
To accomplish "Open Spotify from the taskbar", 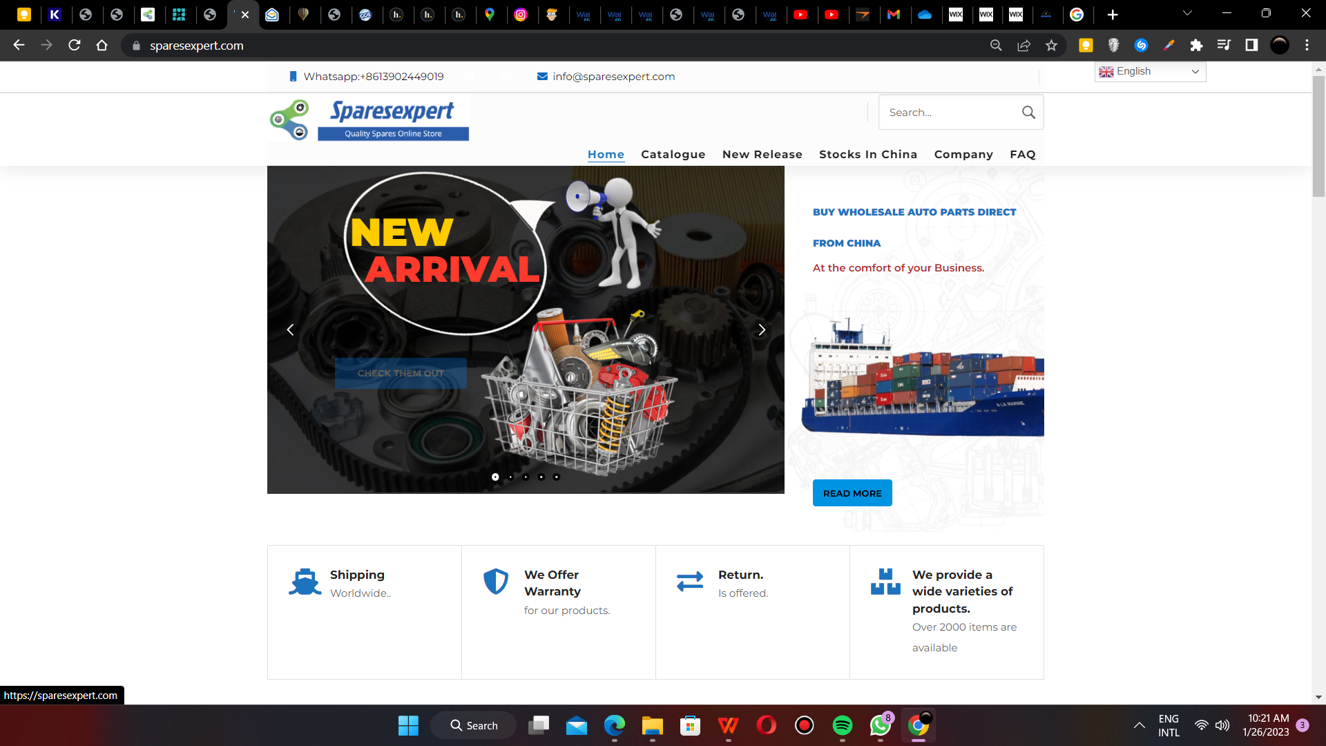I will 842,725.
